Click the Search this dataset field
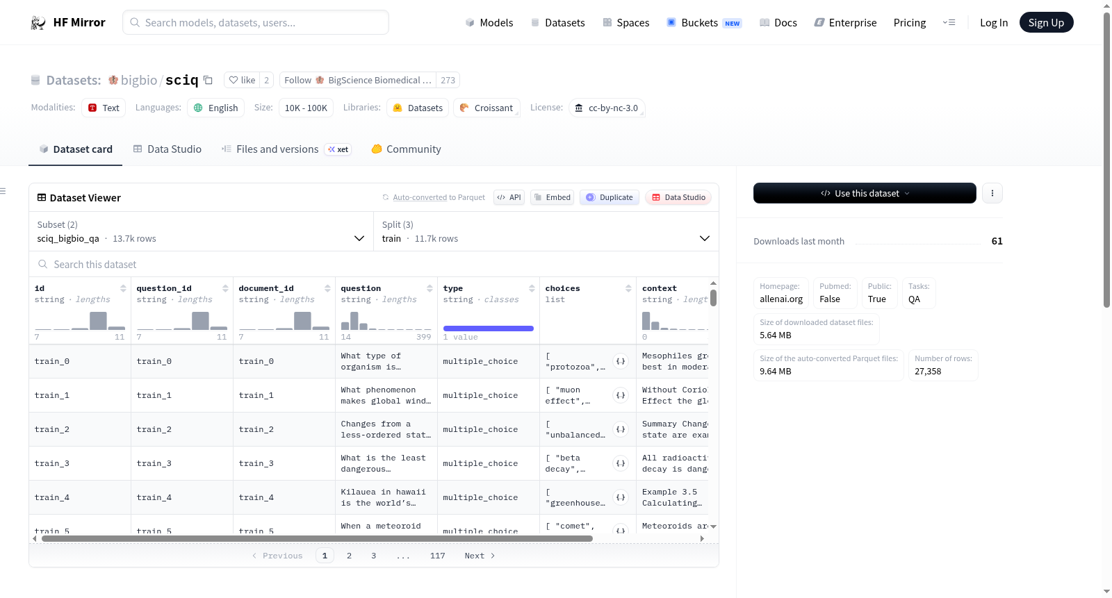 pyautogui.click(x=374, y=265)
